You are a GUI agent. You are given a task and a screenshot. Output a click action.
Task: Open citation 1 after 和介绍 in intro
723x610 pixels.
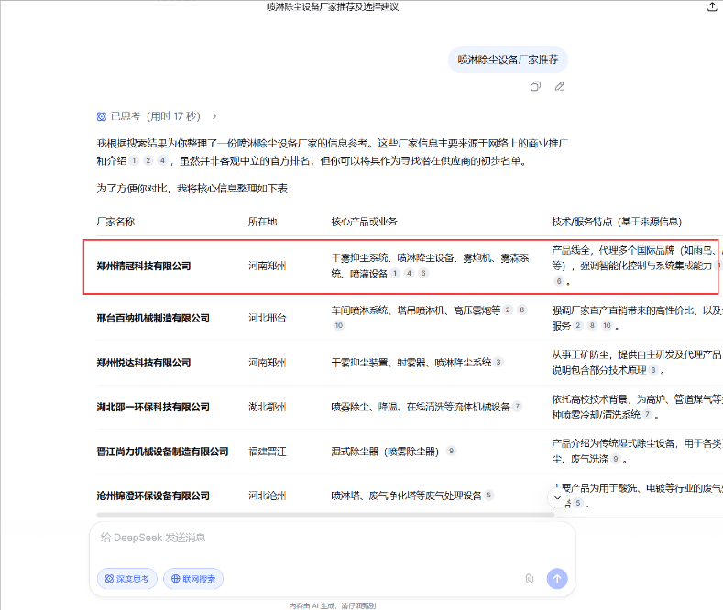(x=134, y=160)
